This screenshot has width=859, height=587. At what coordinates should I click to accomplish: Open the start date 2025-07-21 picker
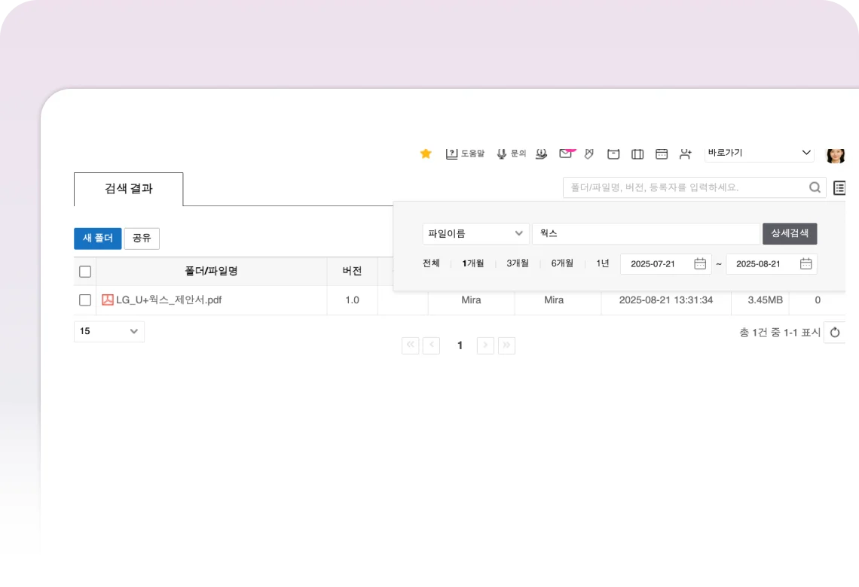tap(699, 263)
